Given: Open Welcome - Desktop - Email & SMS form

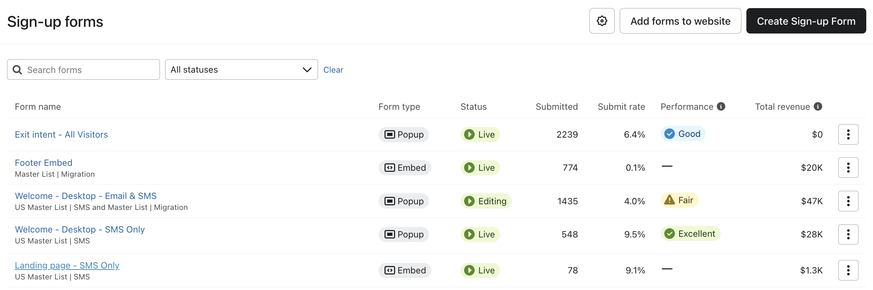Looking at the screenshot, I should pyautogui.click(x=86, y=196).
